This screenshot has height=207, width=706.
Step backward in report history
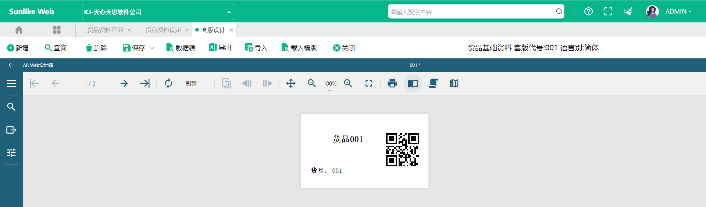tap(247, 83)
